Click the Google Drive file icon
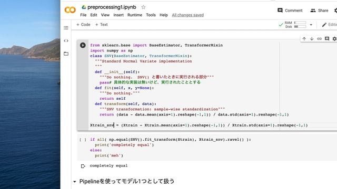The image size is (337, 189). tap(84, 7)
